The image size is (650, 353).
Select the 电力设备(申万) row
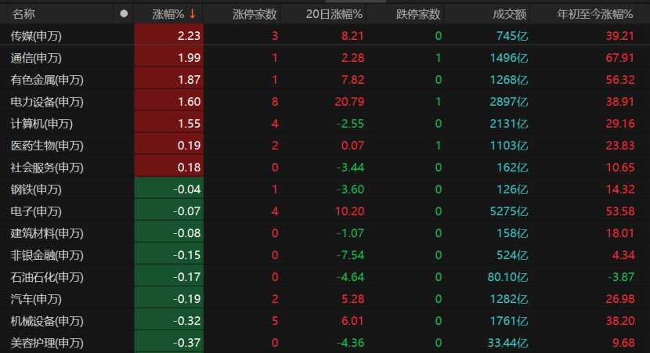pos(325,102)
